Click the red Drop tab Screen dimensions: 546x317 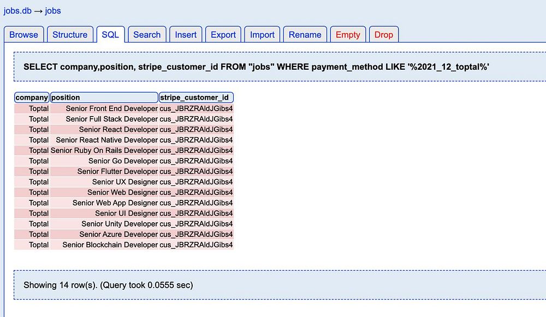click(384, 35)
